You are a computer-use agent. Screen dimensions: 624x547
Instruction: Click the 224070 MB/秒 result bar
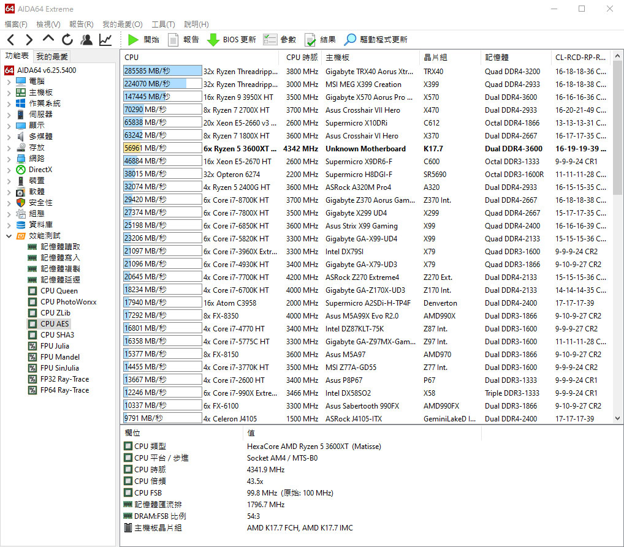click(x=162, y=84)
